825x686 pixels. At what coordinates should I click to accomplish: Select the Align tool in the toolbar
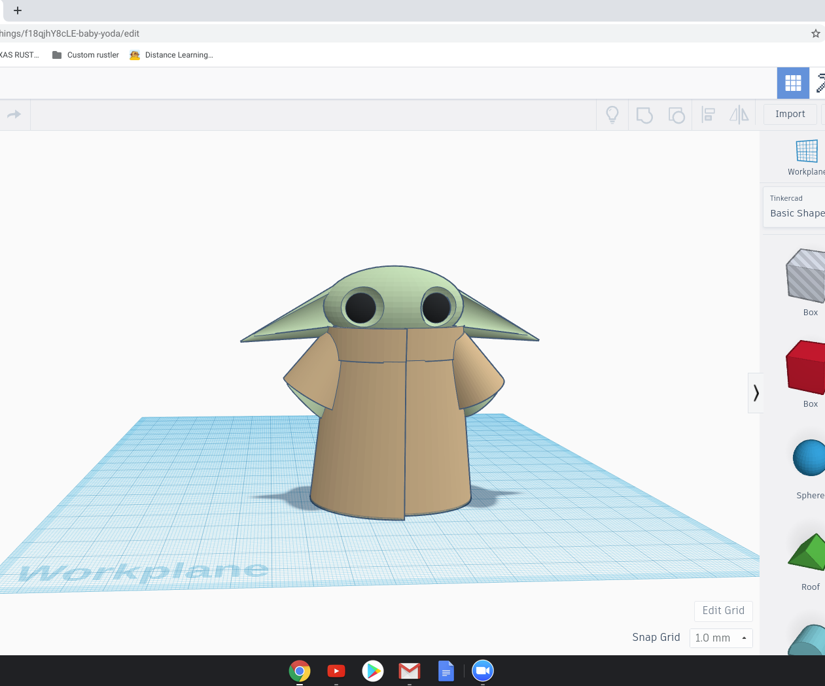pyautogui.click(x=708, y=114)
